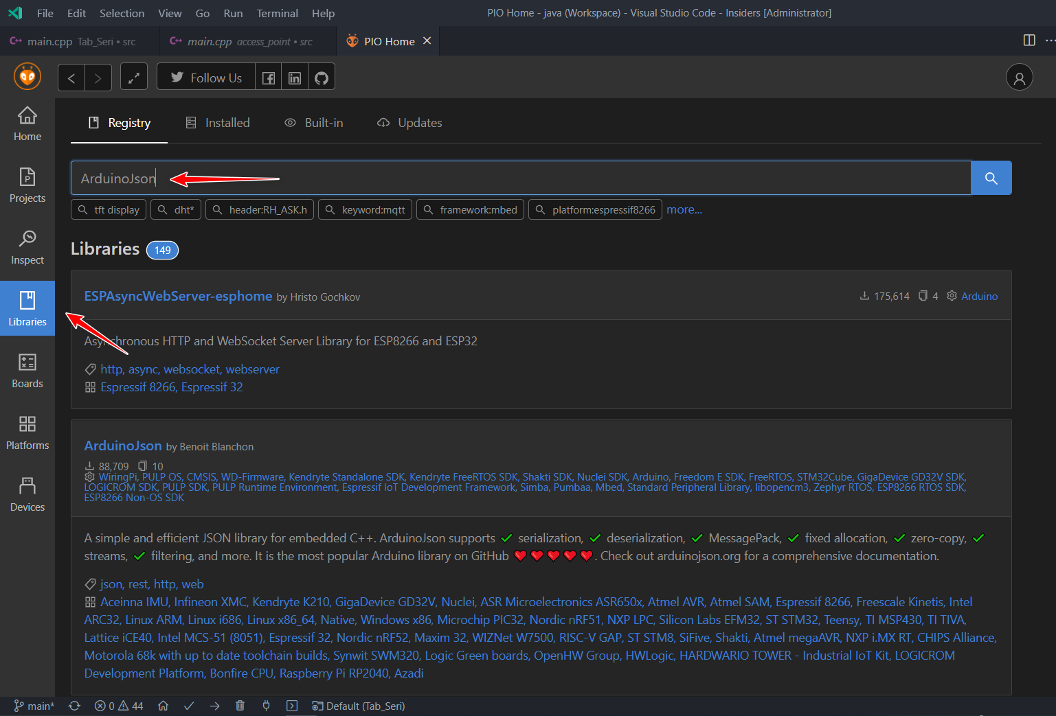Select the Built-in libraries tab
This screenshot has width=1056, height=716.
313,123
